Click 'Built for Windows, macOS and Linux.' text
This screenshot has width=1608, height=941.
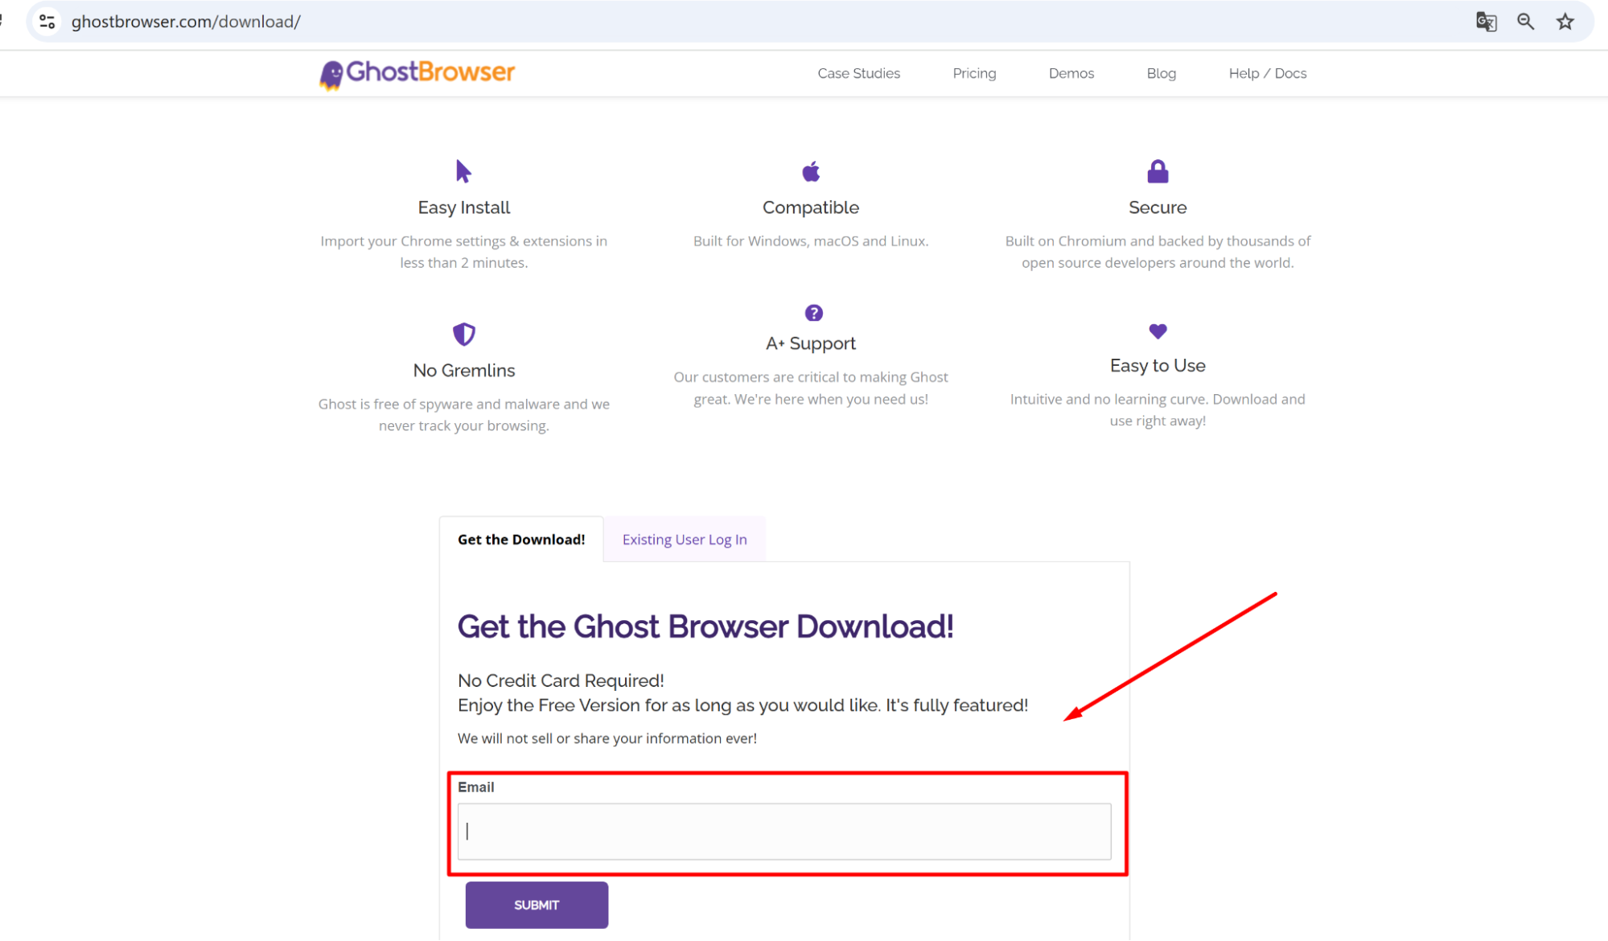811,241
